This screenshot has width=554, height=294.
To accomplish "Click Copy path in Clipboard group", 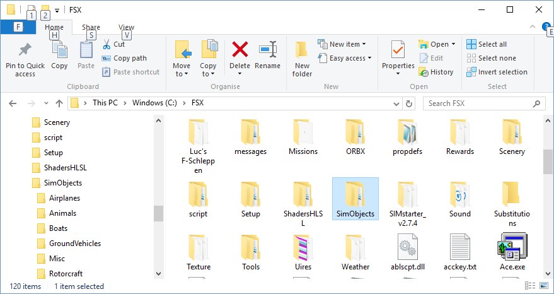I will (x=124, y=58).
